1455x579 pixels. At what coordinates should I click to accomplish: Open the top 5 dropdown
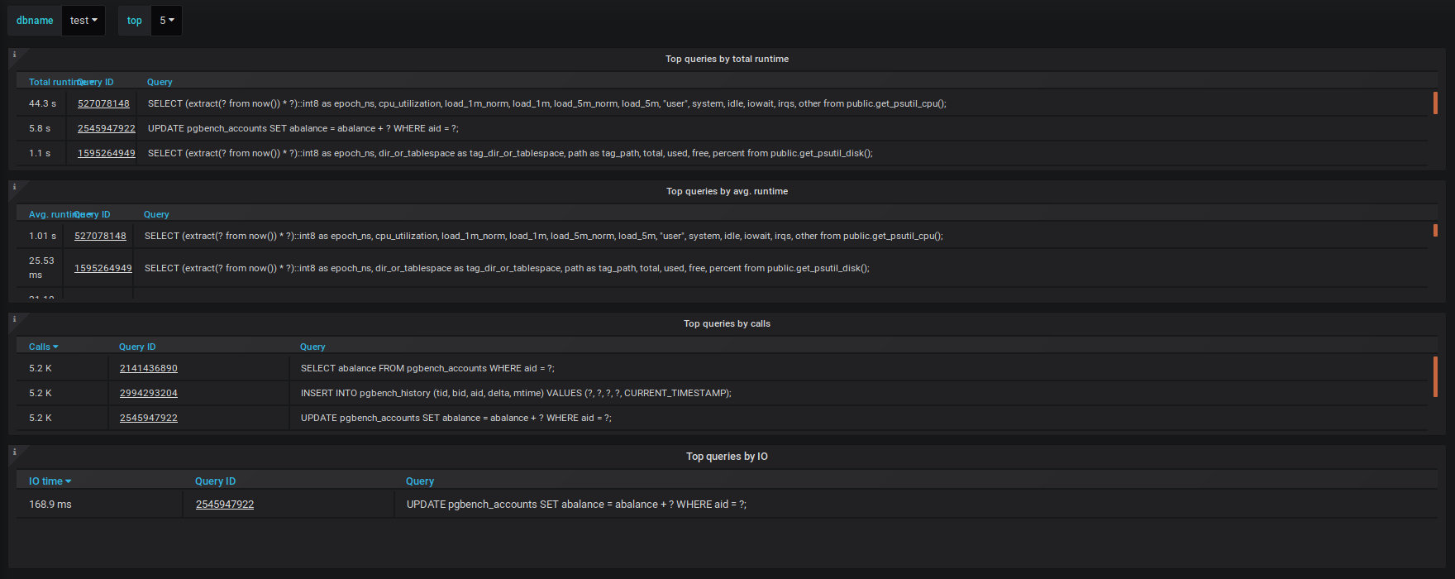(166, 21)
